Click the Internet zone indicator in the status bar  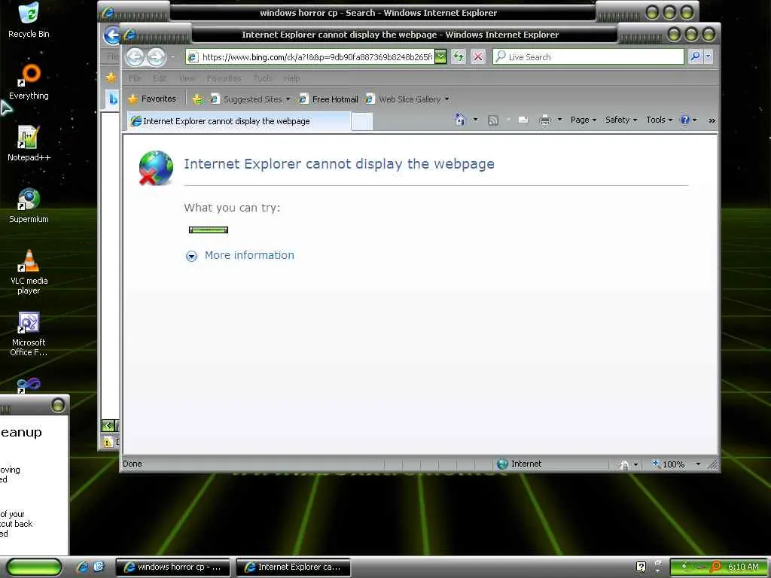point(520,464)
